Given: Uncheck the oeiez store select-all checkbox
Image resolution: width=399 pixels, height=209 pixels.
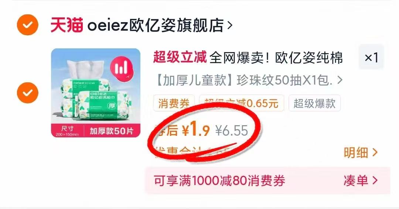Looking at the screenshot, I should click(x=27, y=25).
